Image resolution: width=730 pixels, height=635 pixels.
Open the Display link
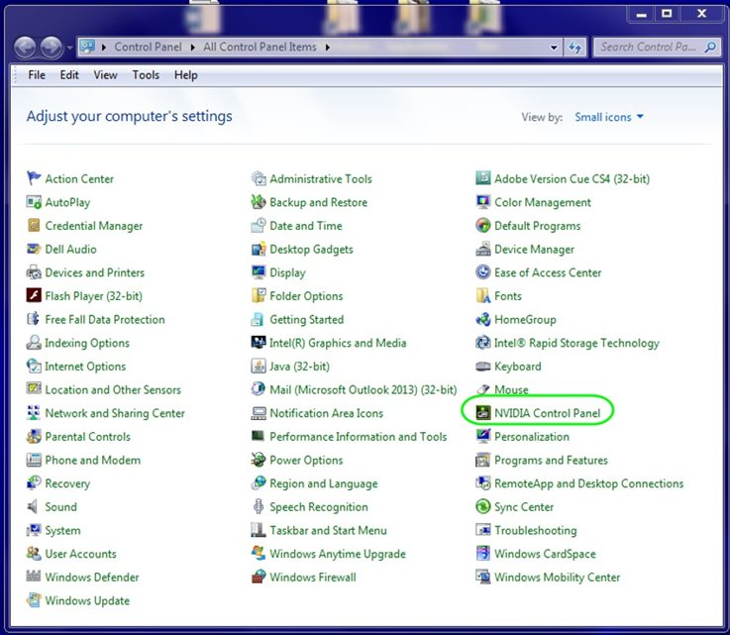[287, 272]
